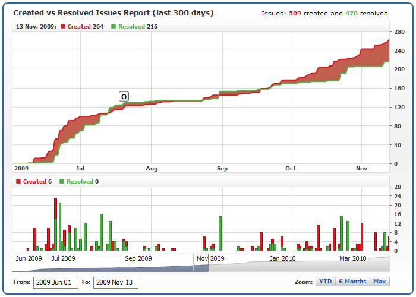This screenshot has height=297, width=416.
Task: Click the From date input field
Action: point(55,282)
